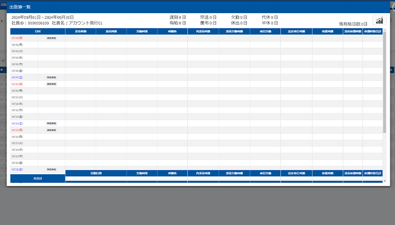
Task: Click the 所定休日 badge on 09/07
Action: click(x=51, y=77)
